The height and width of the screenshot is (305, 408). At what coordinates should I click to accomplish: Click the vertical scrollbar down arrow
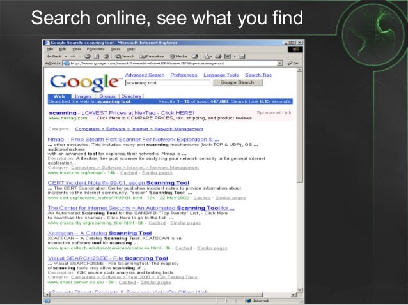click(299, 290)
